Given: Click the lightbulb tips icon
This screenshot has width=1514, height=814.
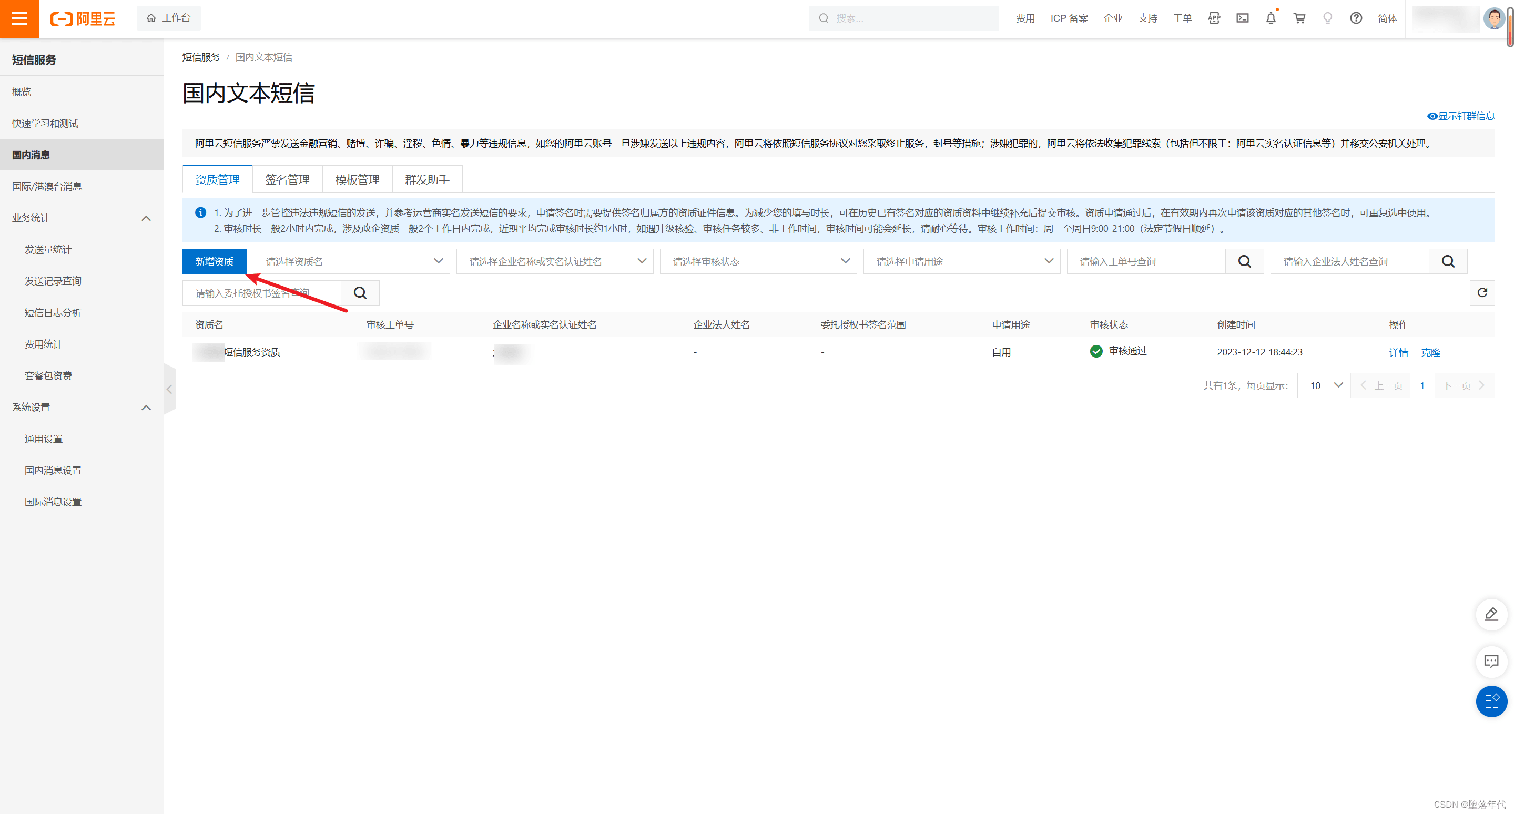Looking at the screenshot, I should point(1328,18).
